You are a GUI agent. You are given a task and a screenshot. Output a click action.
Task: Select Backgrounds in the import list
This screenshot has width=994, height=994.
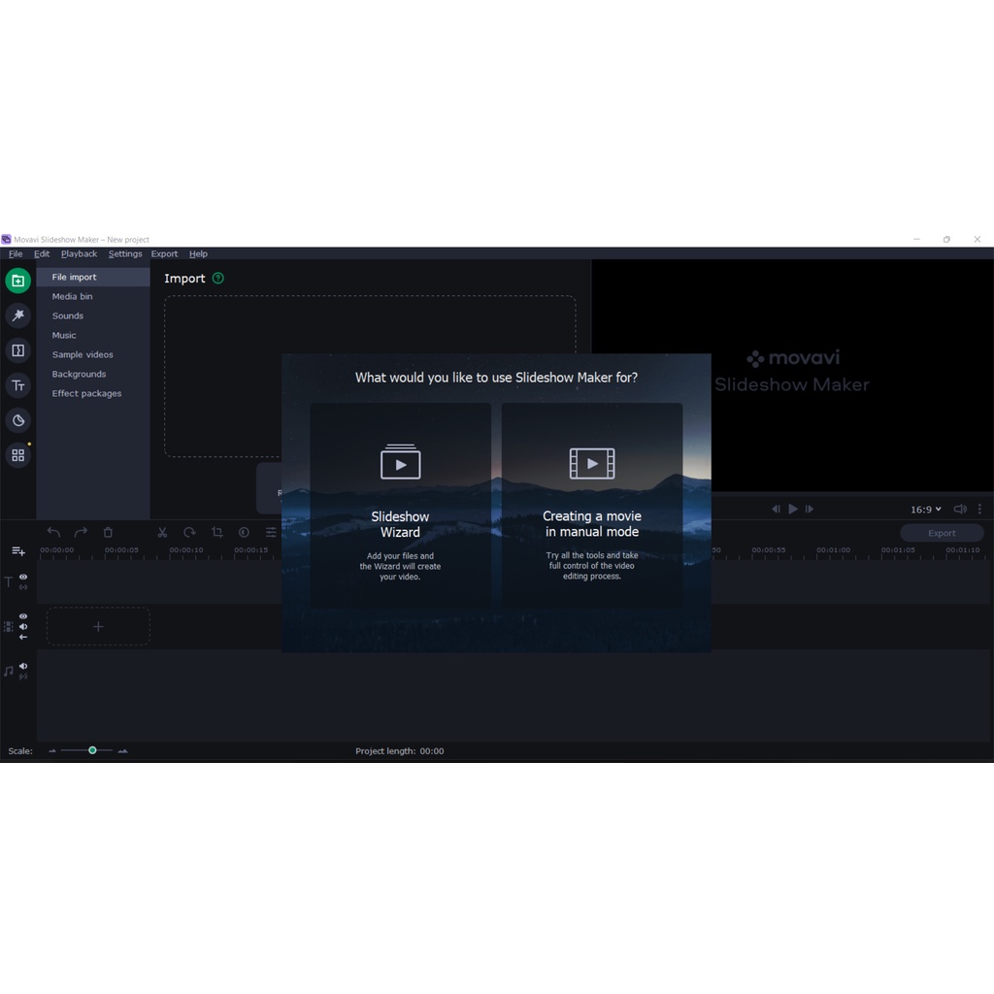pyautogui.click(x=79, y=374)
